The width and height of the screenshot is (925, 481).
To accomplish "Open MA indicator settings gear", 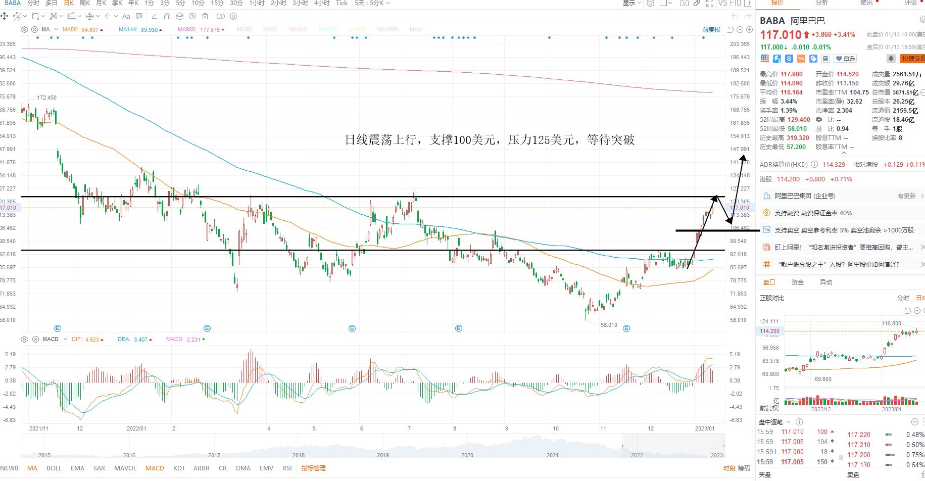I will point(25,29).
